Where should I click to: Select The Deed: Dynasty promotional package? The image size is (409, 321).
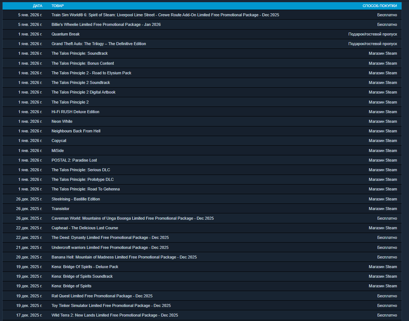pos(202,238)
